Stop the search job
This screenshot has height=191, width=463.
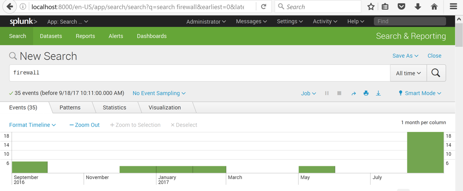point(339,93)
